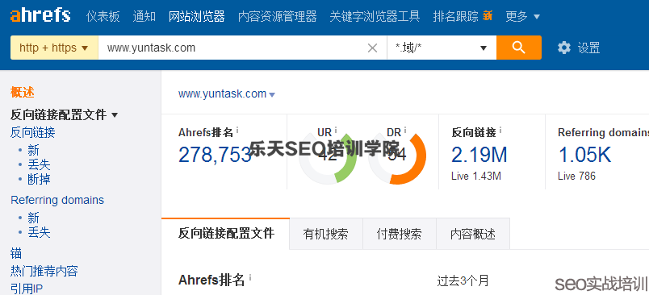The width and height of the screenshot is (649, 295).
Task: Open 丢失 under Referring domains sidebar
Action: click(39, 232)
